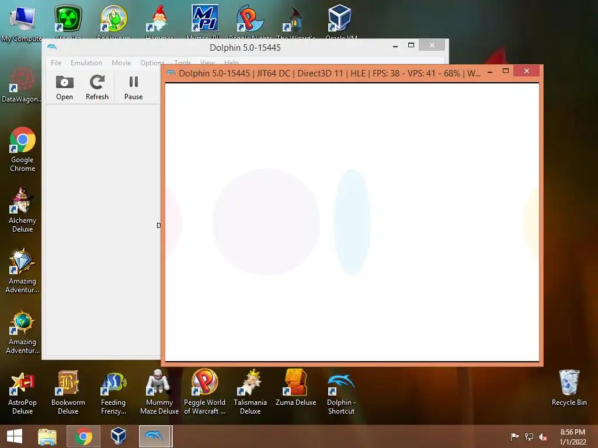Launch Amazing Adventures with globe icon
The height and width of the screenshot is (448, 598).
pos(23,331)
